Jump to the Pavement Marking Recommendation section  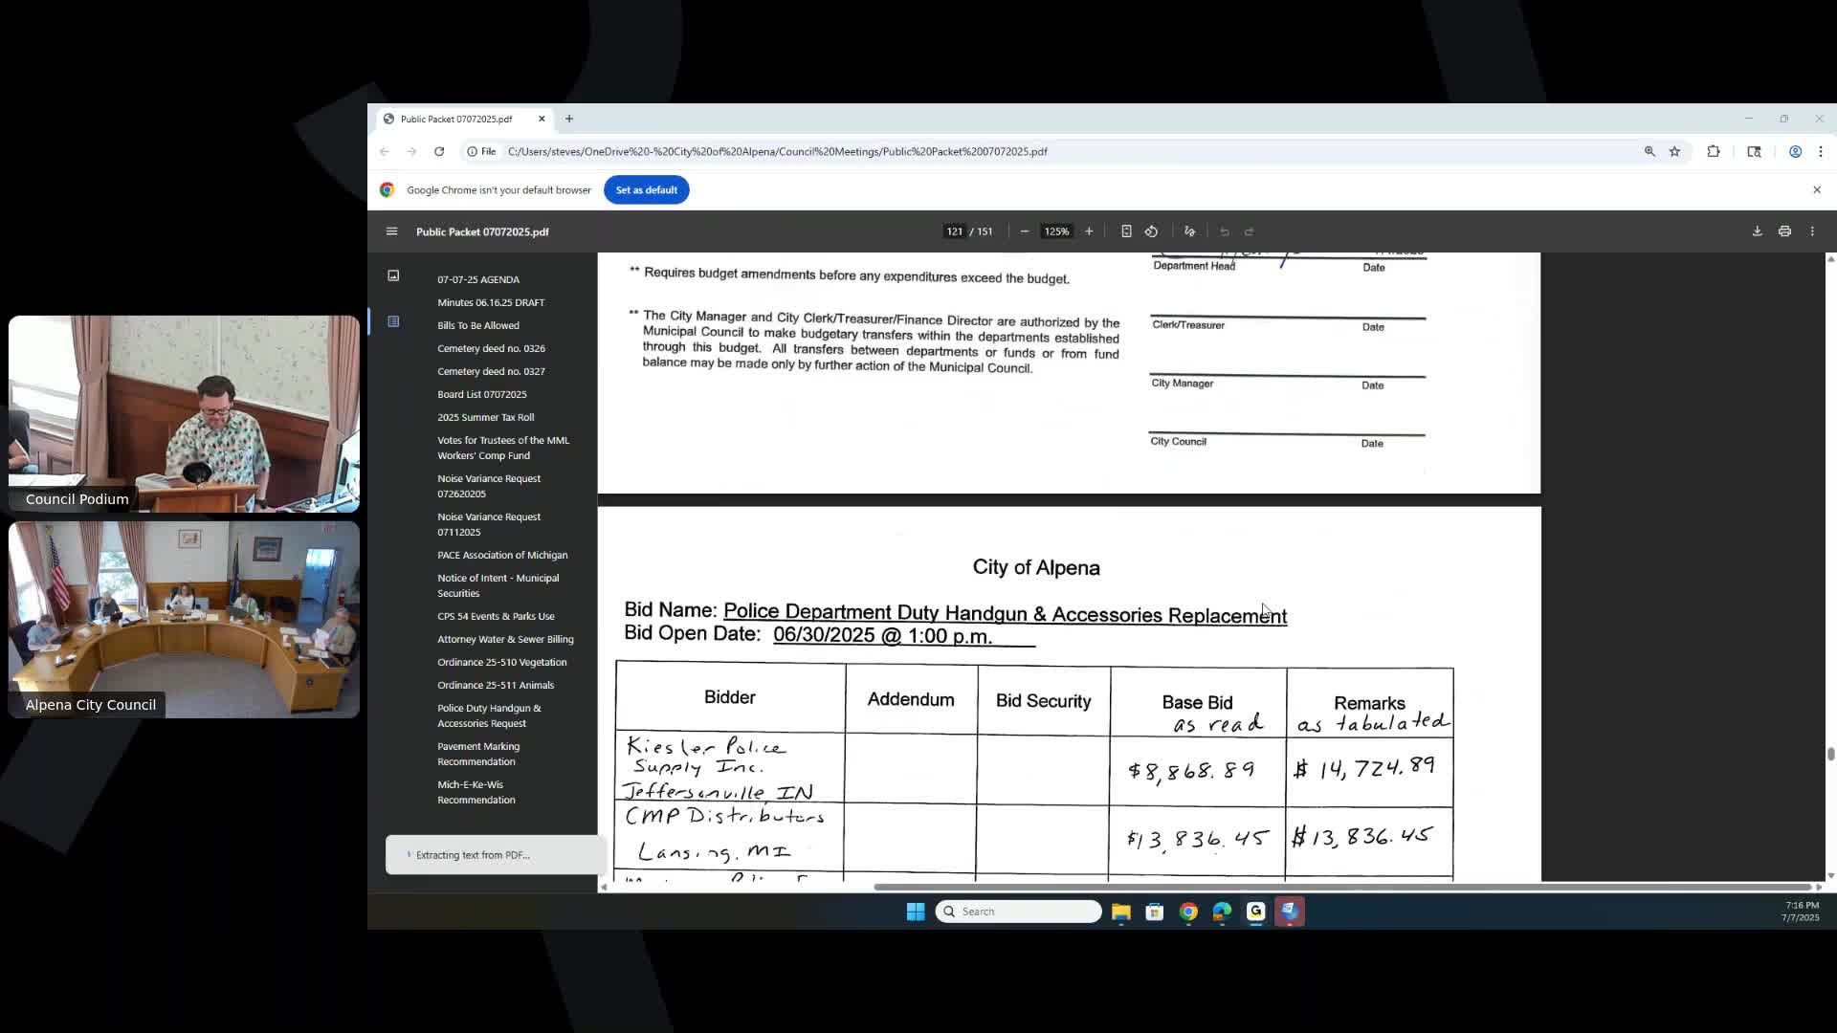click(478, 754)
